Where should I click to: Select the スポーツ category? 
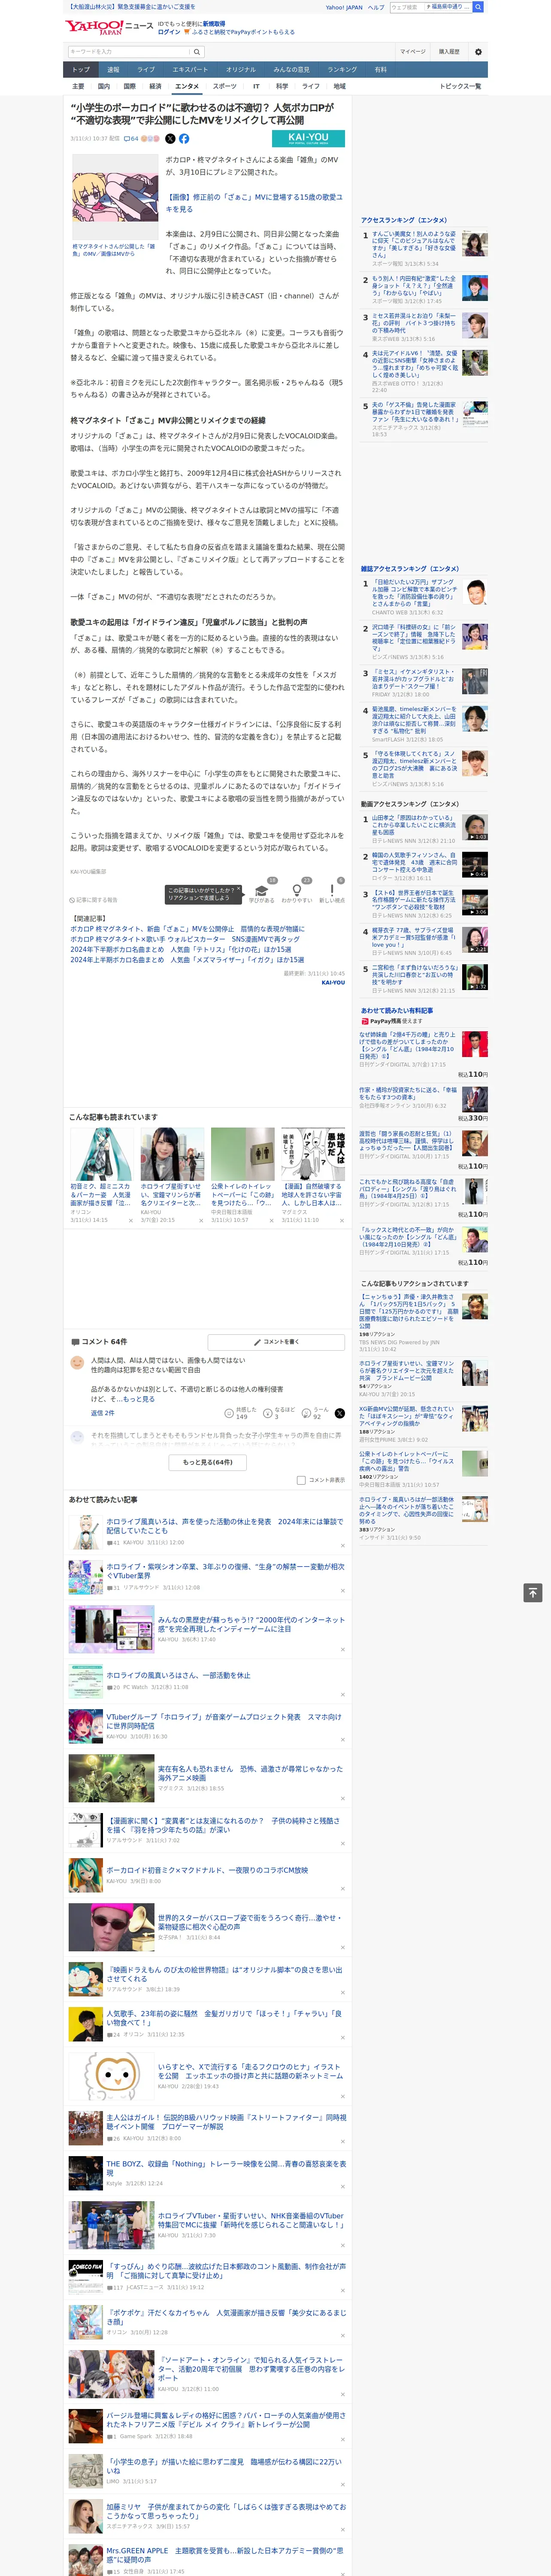225,86
